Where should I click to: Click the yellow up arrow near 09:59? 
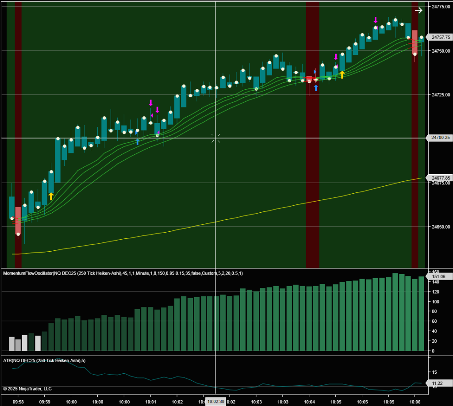tap(51, 196)
